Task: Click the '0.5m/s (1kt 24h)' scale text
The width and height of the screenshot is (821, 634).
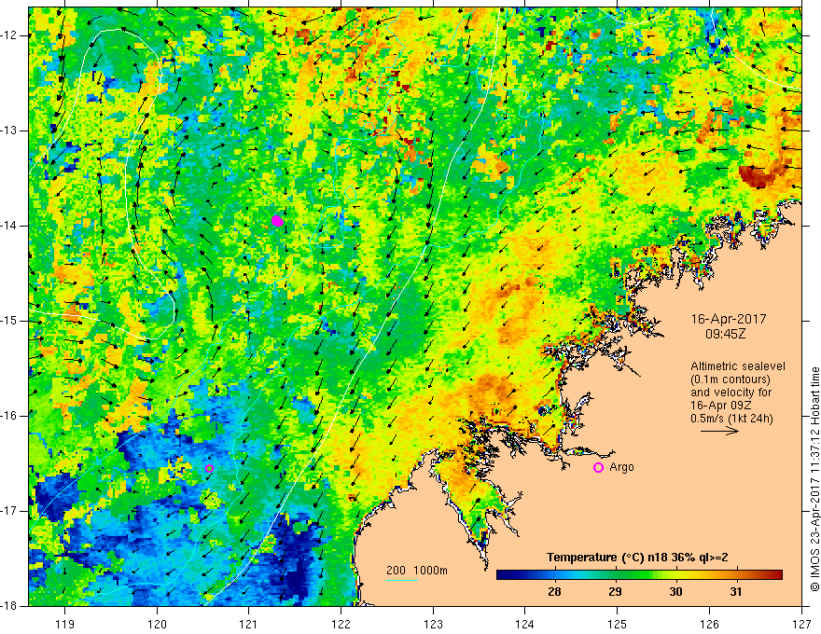Action: (731, 419)
